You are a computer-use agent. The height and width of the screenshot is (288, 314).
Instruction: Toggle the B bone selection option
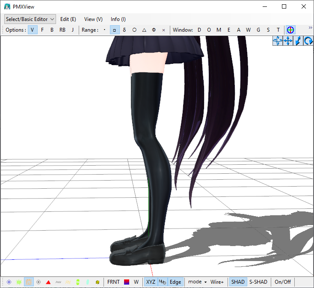[52, 30]
